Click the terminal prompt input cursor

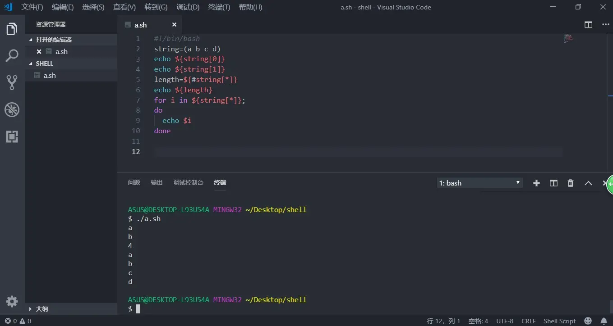pyautogui.click(x=138, y=309)
